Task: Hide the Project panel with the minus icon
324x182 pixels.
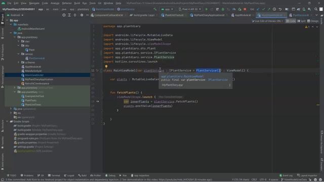Action: 87,15
